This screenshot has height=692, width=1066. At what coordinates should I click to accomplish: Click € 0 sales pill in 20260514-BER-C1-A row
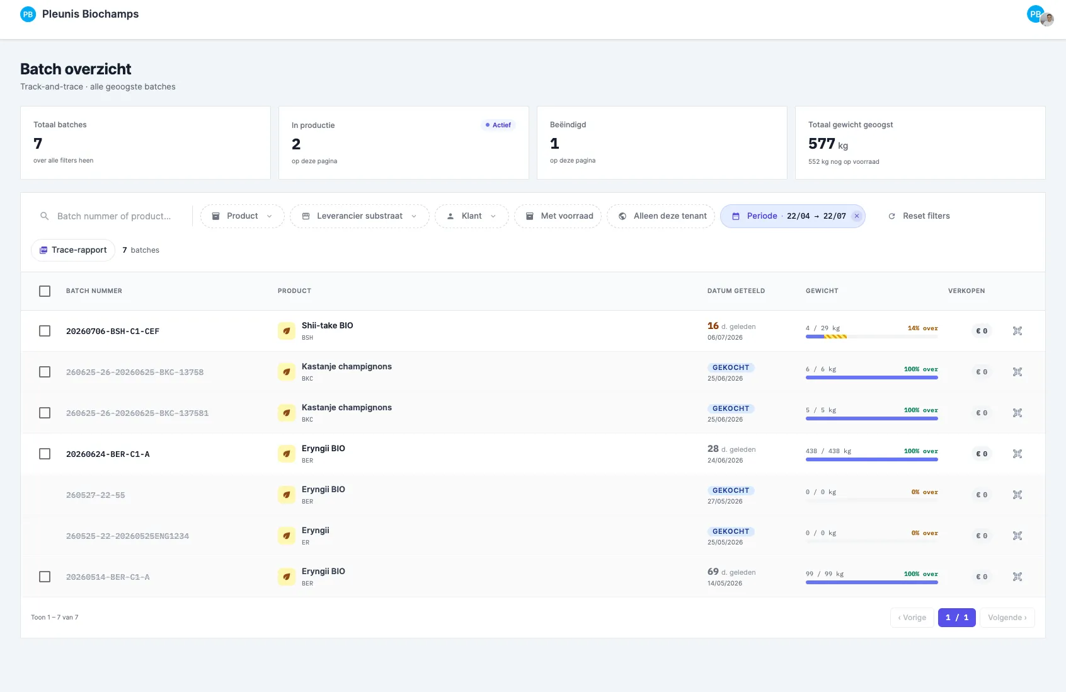pyautogui.click(x=982, y=577)
